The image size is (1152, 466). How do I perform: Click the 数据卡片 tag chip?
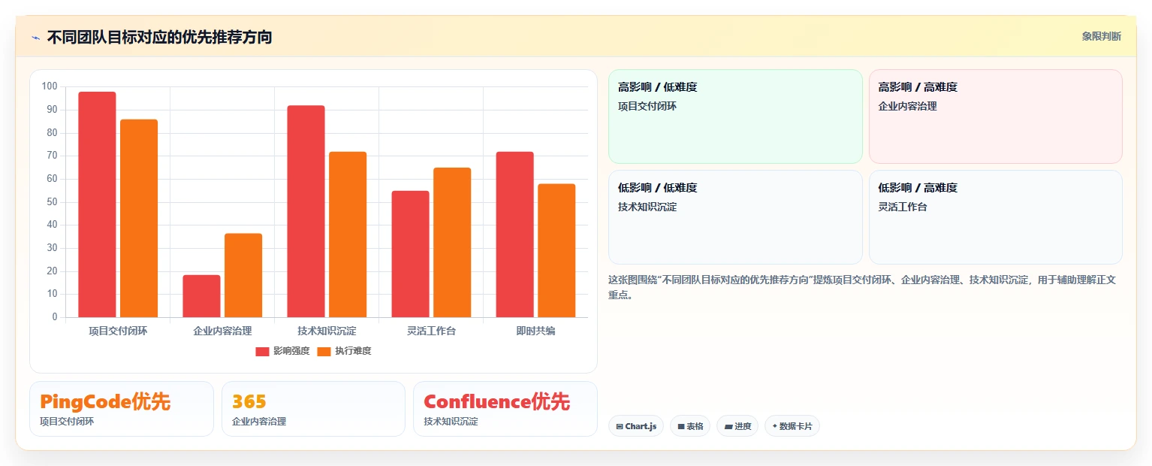[x=792, y=426]
